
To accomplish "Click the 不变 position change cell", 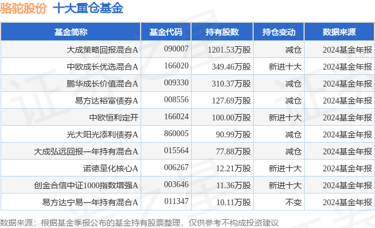I will (293, 202).
